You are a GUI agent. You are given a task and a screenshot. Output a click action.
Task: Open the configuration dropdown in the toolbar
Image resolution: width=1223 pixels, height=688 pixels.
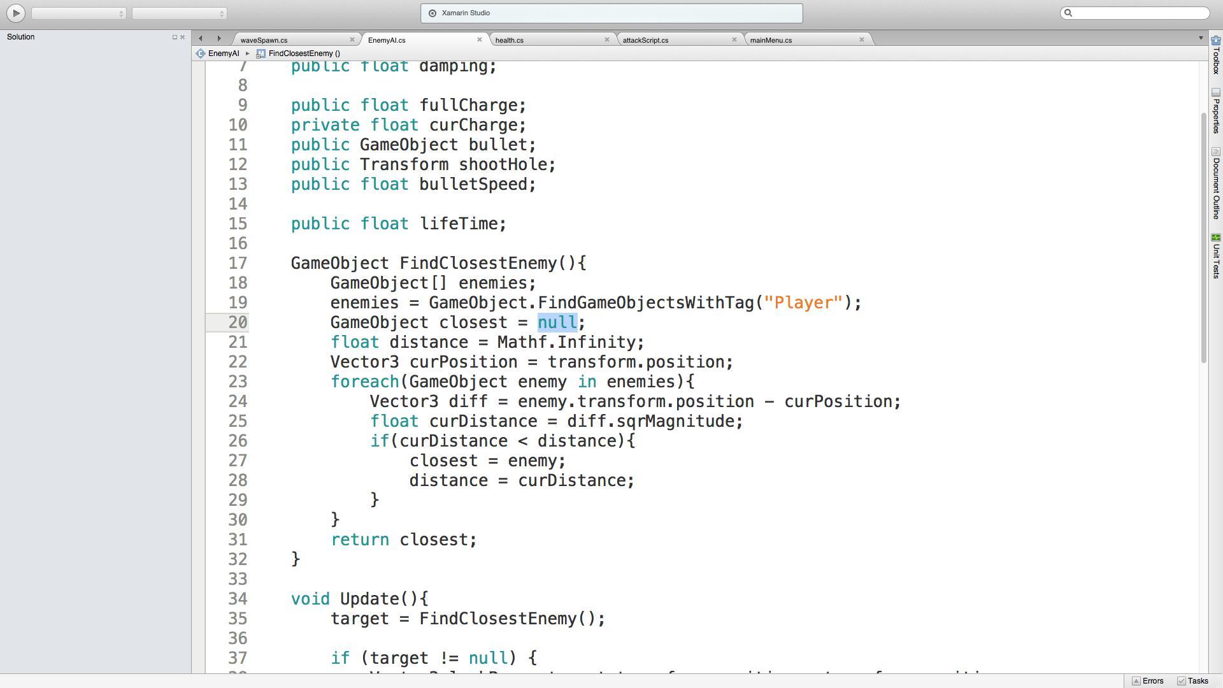[78, 13]
